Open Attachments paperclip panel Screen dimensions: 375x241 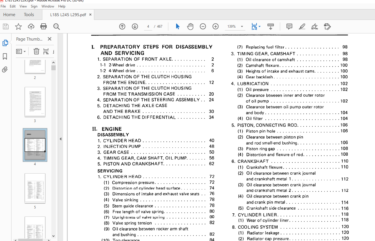5,69
